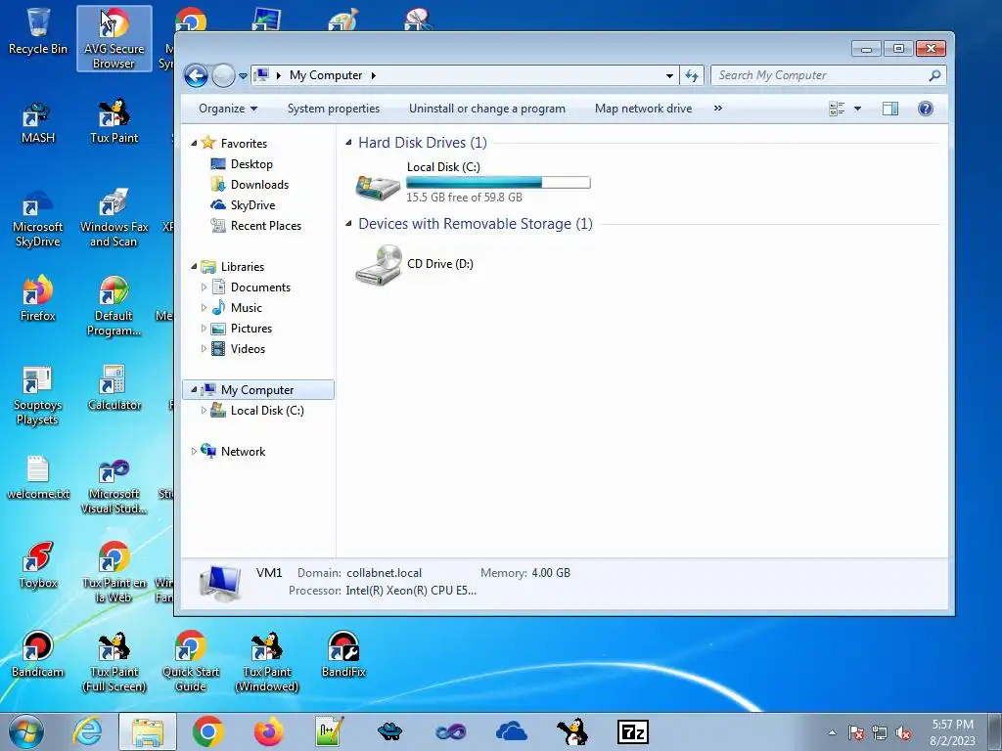Click the Windows Start button

[26, 731]
